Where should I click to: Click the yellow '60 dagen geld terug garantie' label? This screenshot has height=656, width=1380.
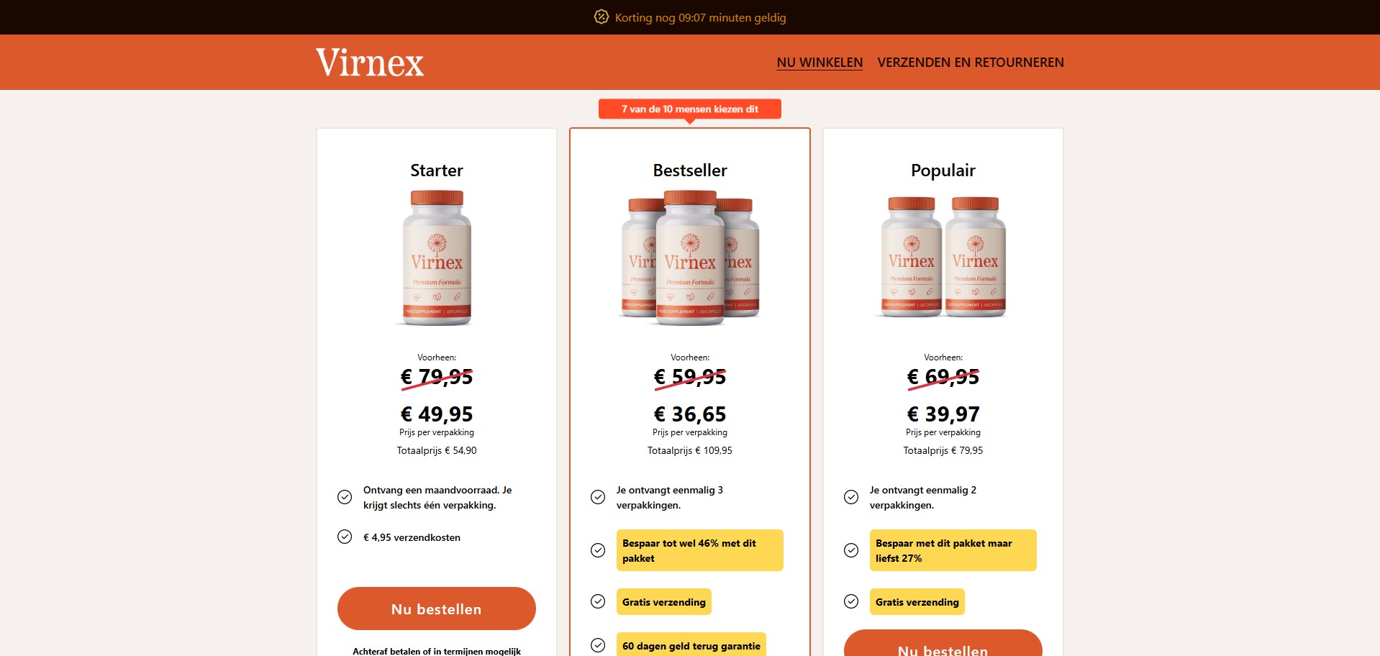[x=691, y=645]
